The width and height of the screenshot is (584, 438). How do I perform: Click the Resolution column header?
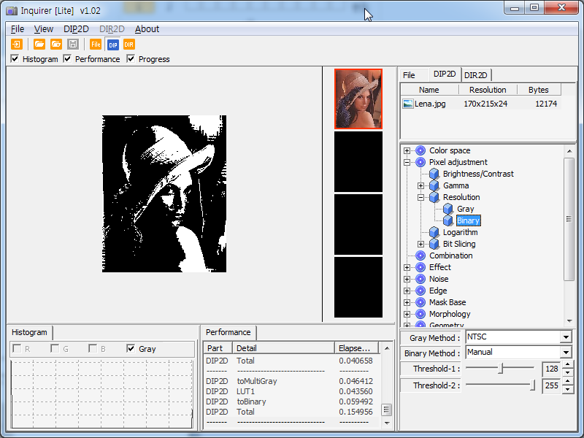tap(488, 90)
